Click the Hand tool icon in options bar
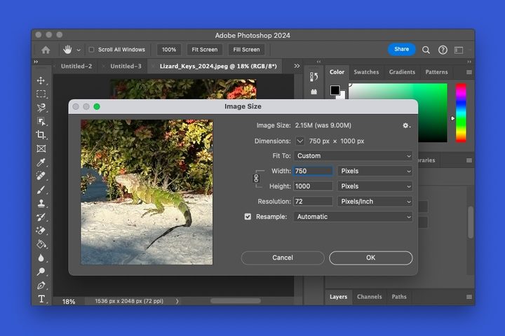505x336 pixels. [x=67, y=50]
